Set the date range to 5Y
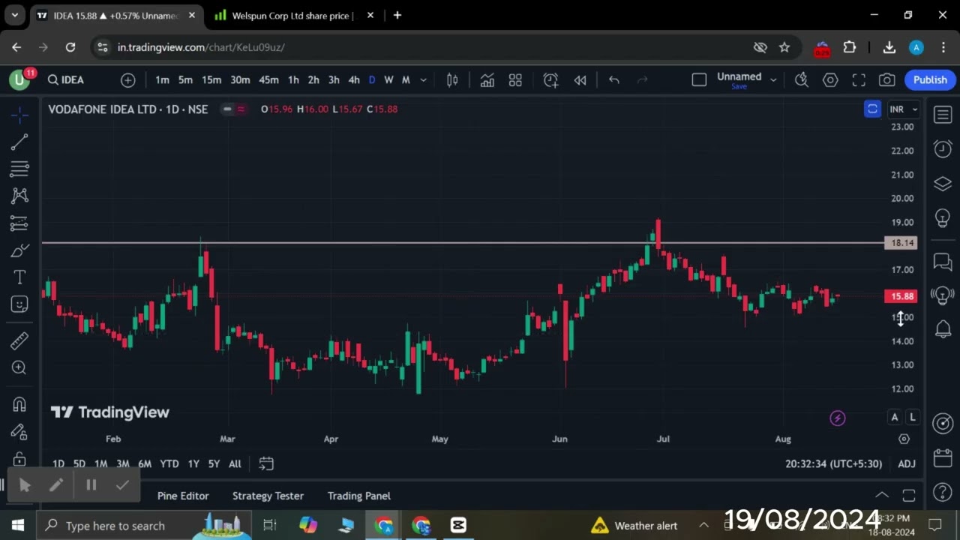This screenshot has width=960, height=540. [214, 463]
